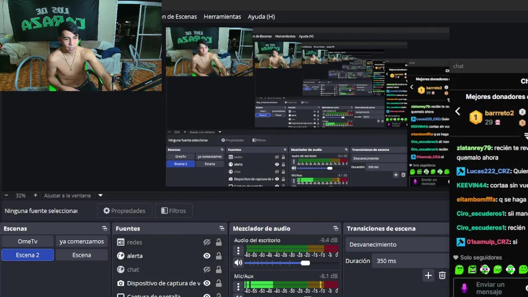
Task: Mute Audio del escritorio
Action: (x=238, y=262)
